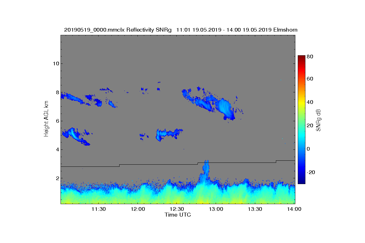This screenshot has height=243, width=365.
Task: Click the black step line near 11:45
Action: [x=119, y=165]
